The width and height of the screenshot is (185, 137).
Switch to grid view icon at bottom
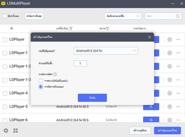[x=16, y=131]
